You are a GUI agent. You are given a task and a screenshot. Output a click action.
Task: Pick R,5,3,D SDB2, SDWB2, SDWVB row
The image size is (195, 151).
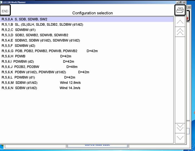coord(87,35)
